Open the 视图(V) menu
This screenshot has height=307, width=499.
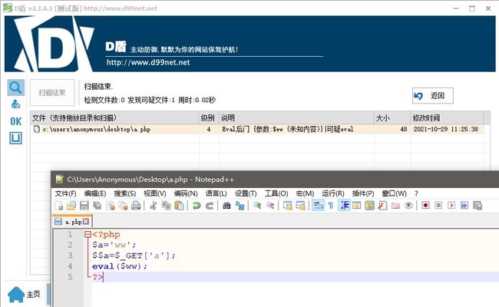coord(154,193)
